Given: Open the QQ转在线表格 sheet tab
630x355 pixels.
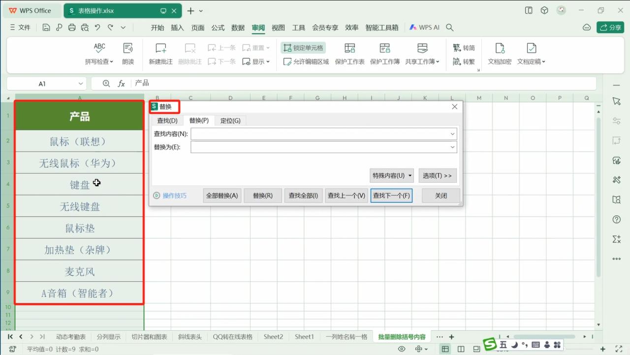Looking at the screenshot, I should pyautogui.click(x=233, y=337).
